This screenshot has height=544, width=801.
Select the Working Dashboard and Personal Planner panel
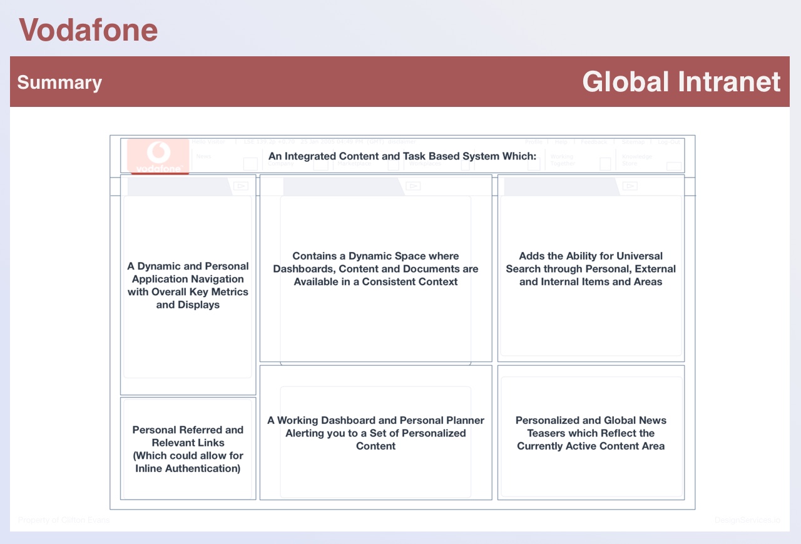(375, 433)
